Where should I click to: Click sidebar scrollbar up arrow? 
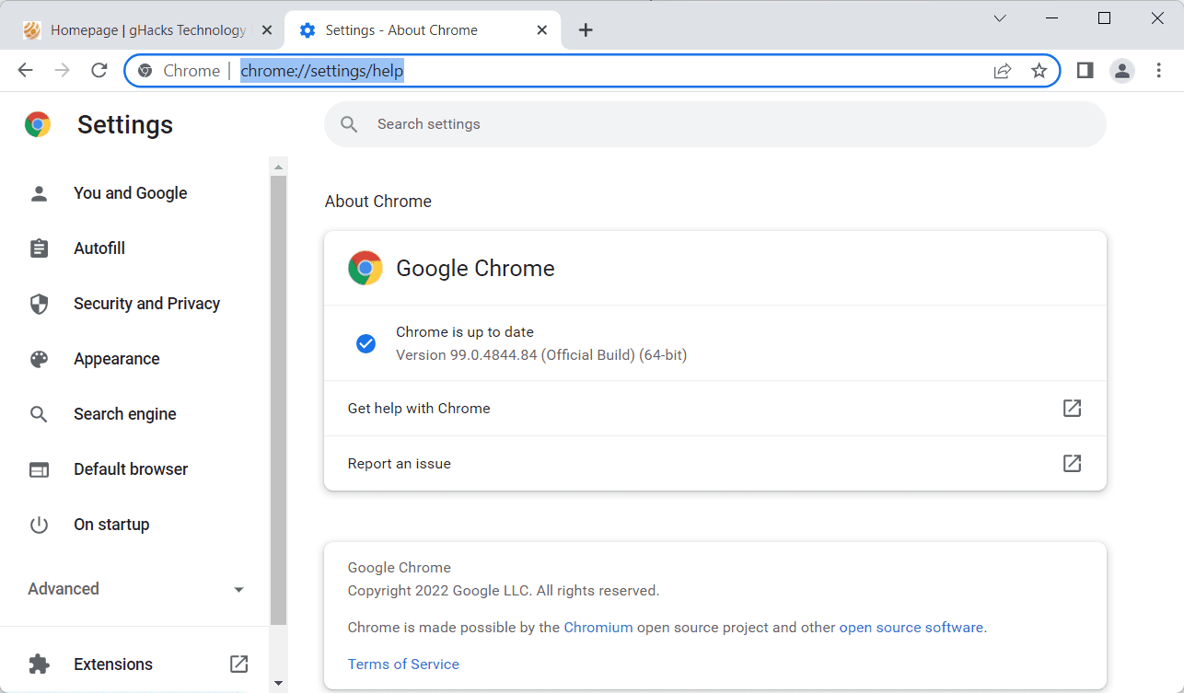pos(279,166)
